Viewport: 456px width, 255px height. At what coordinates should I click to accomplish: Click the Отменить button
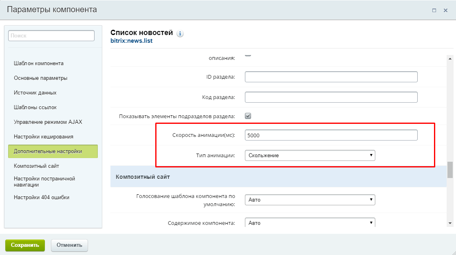click(69, 245)
